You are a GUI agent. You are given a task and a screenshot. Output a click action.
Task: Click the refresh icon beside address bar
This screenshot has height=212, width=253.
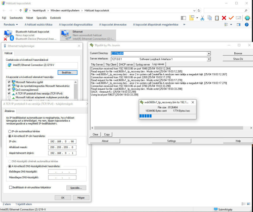click(x=199, y=11)
